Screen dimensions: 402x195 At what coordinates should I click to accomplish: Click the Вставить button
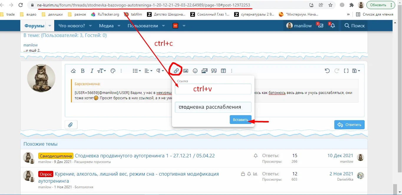[241, 120]
